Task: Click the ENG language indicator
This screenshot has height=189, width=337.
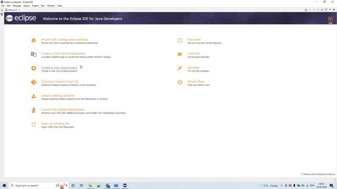Action: point(312,185)
